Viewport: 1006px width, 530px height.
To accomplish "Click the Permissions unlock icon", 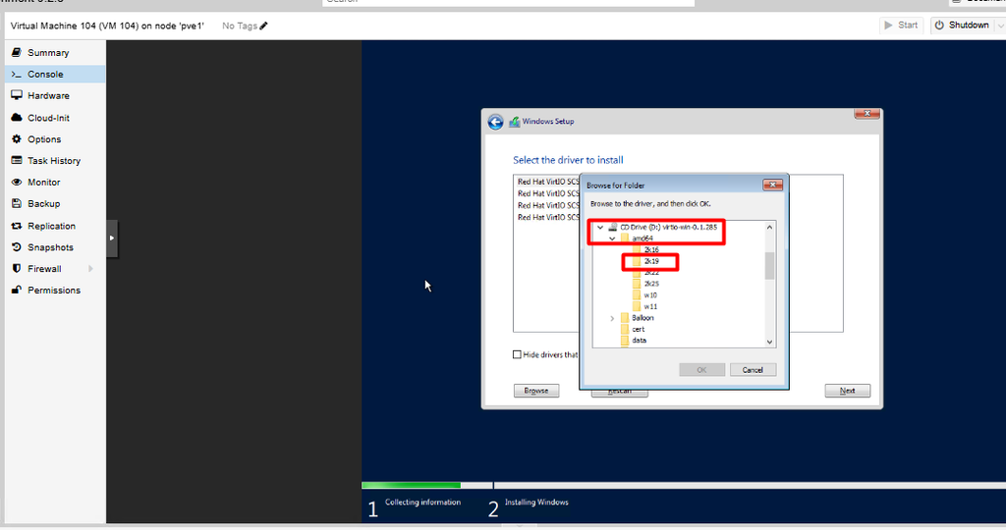I will point(17,291).
